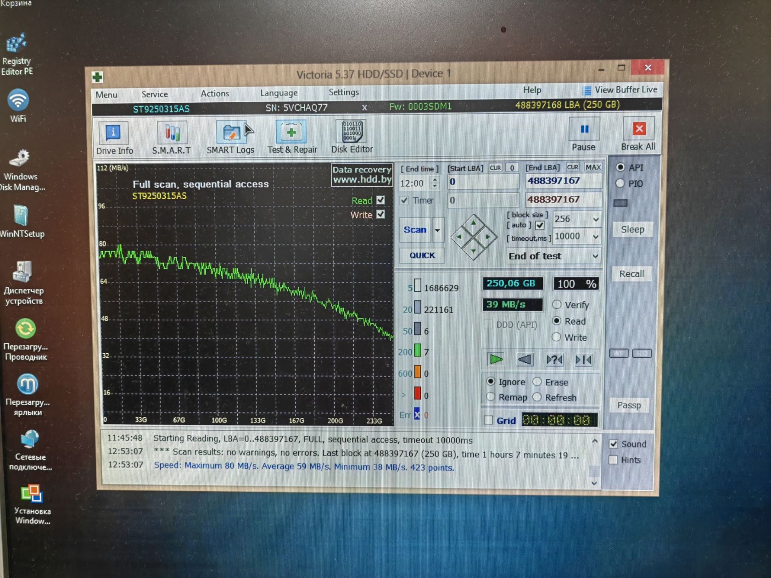Screen dimensions: 771x578
Task: Click the reverse scan arrow button
Action: click(525, 360)
